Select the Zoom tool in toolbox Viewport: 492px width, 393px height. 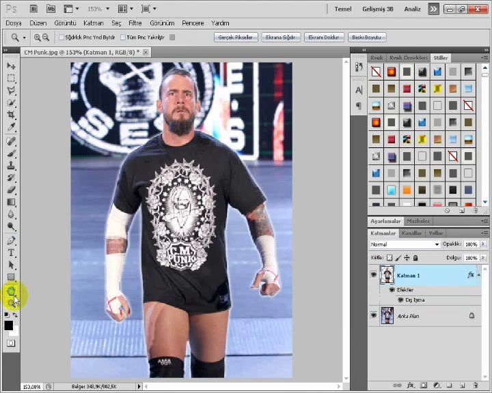coord(11,303)
